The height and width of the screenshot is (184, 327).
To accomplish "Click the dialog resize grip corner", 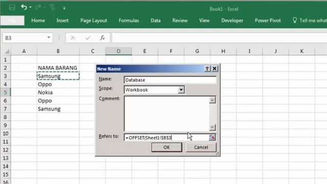I will (217, 153).
